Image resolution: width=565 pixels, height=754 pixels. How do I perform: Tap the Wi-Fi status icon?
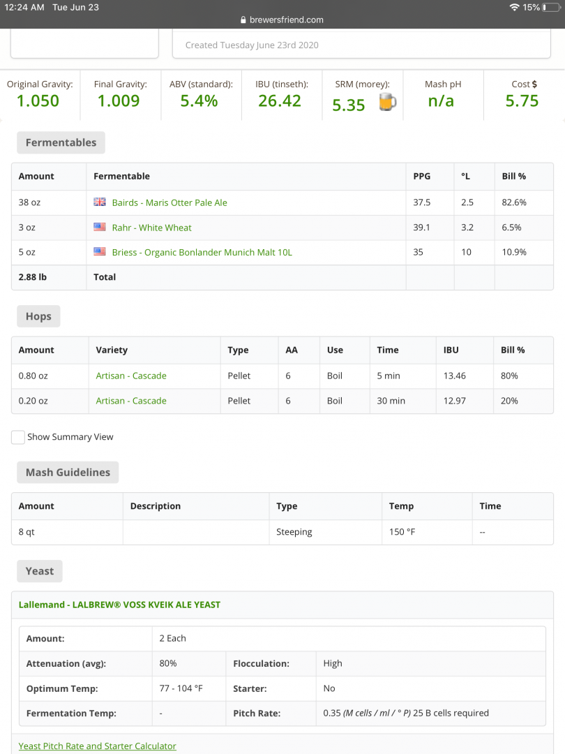pyautogui.click(x=514, y=7)
